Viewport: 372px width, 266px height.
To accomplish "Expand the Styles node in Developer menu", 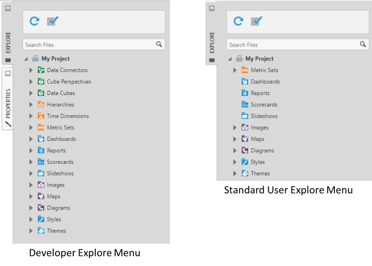I will 31,220.
